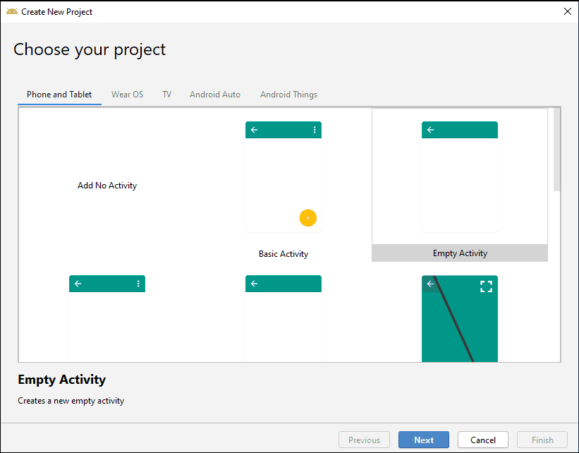Click the Cancel button
Screen dimensions: 579x453
tap(482, 440)
